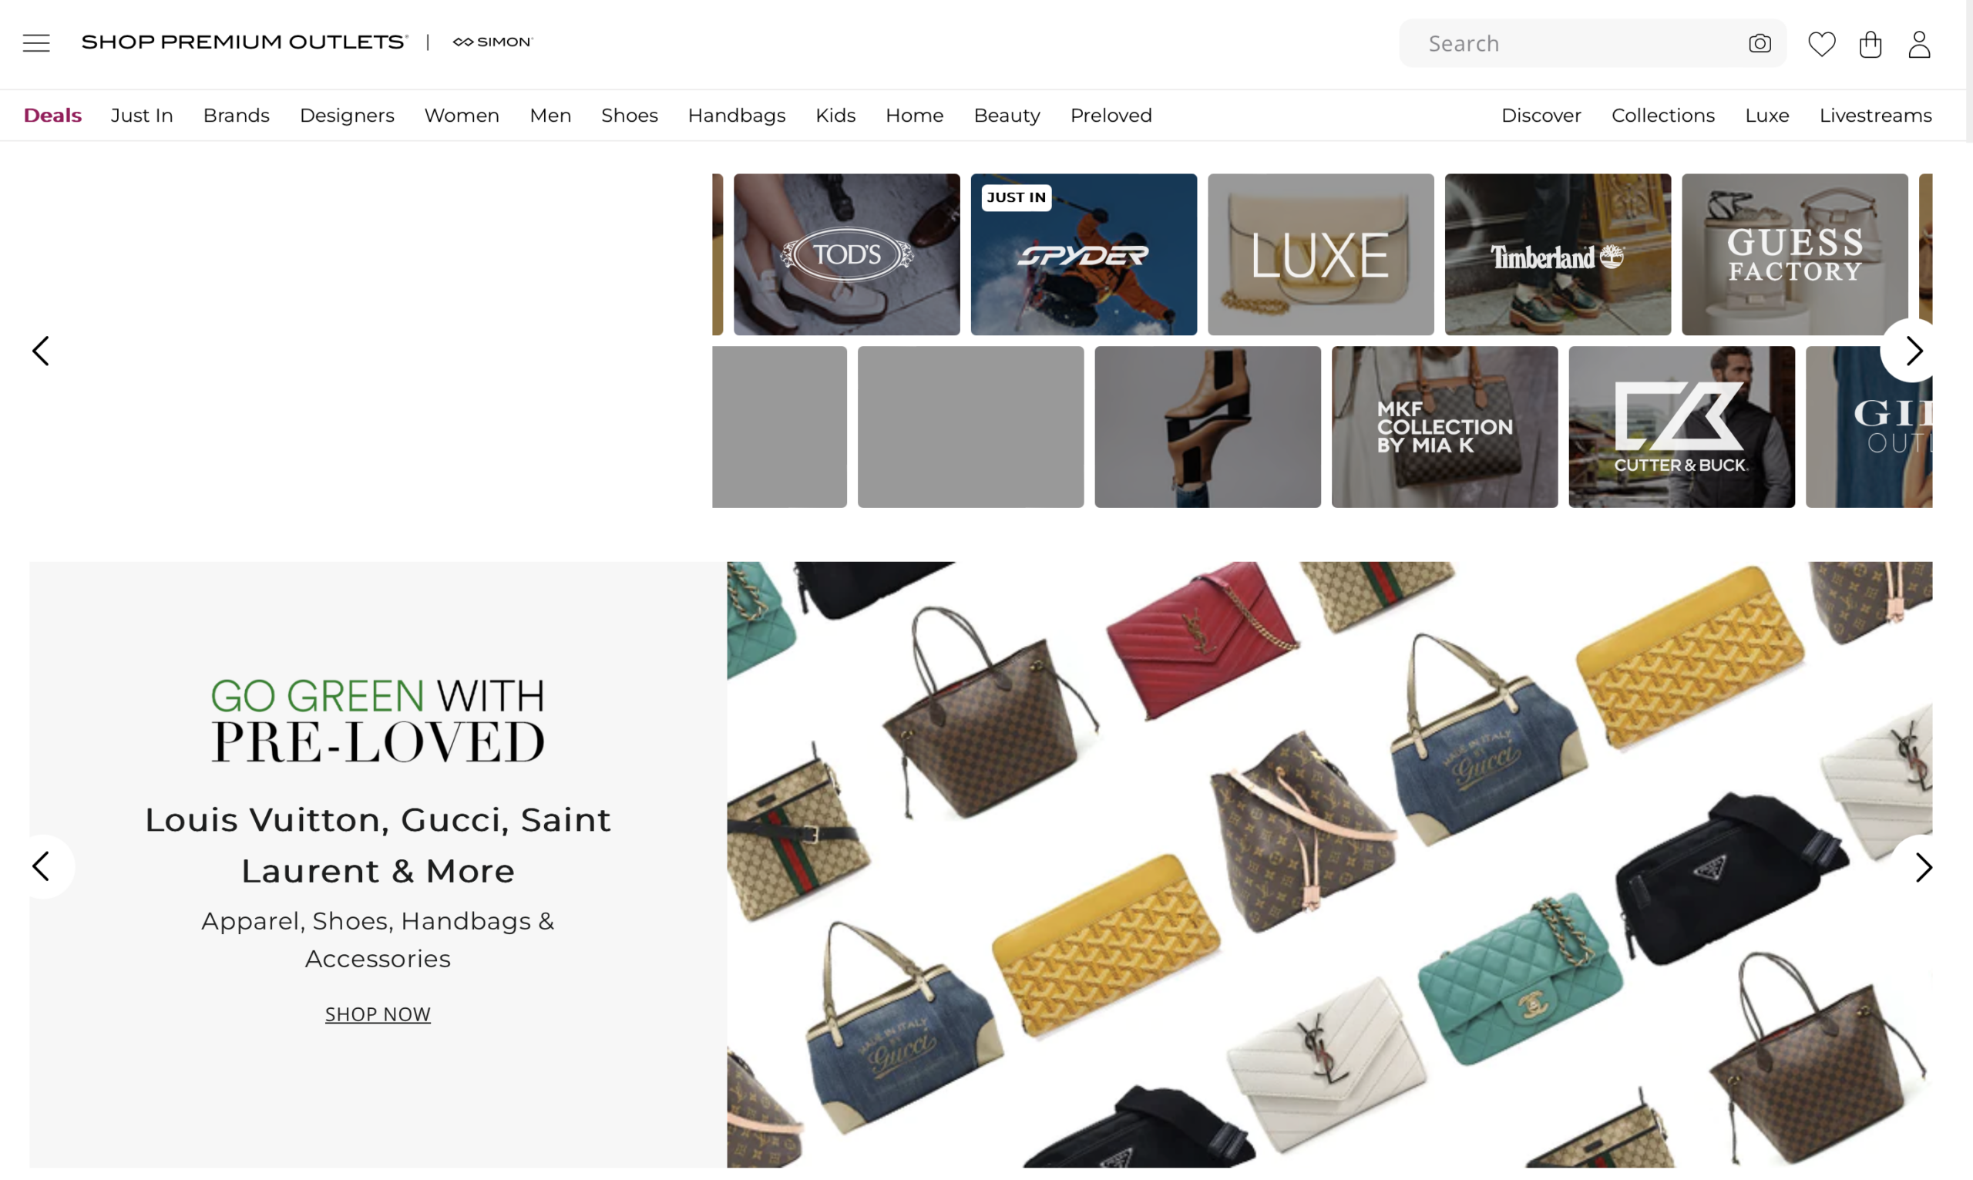This screenshot has width=1973, height=1180.
Task: Click the user account icon
Action: (x=1919, y=44)
